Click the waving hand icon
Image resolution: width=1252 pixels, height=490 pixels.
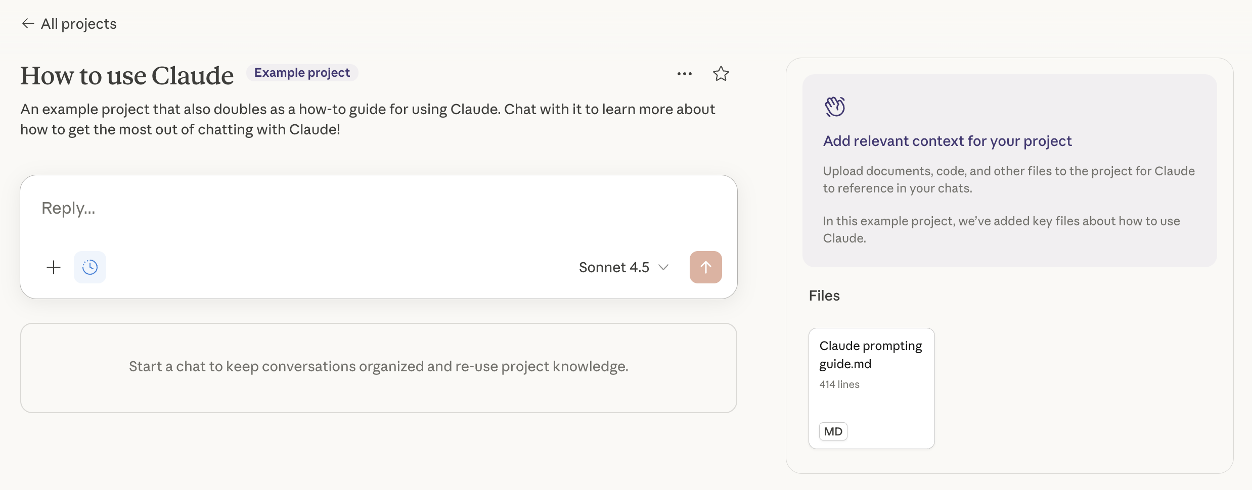(835, 107)
